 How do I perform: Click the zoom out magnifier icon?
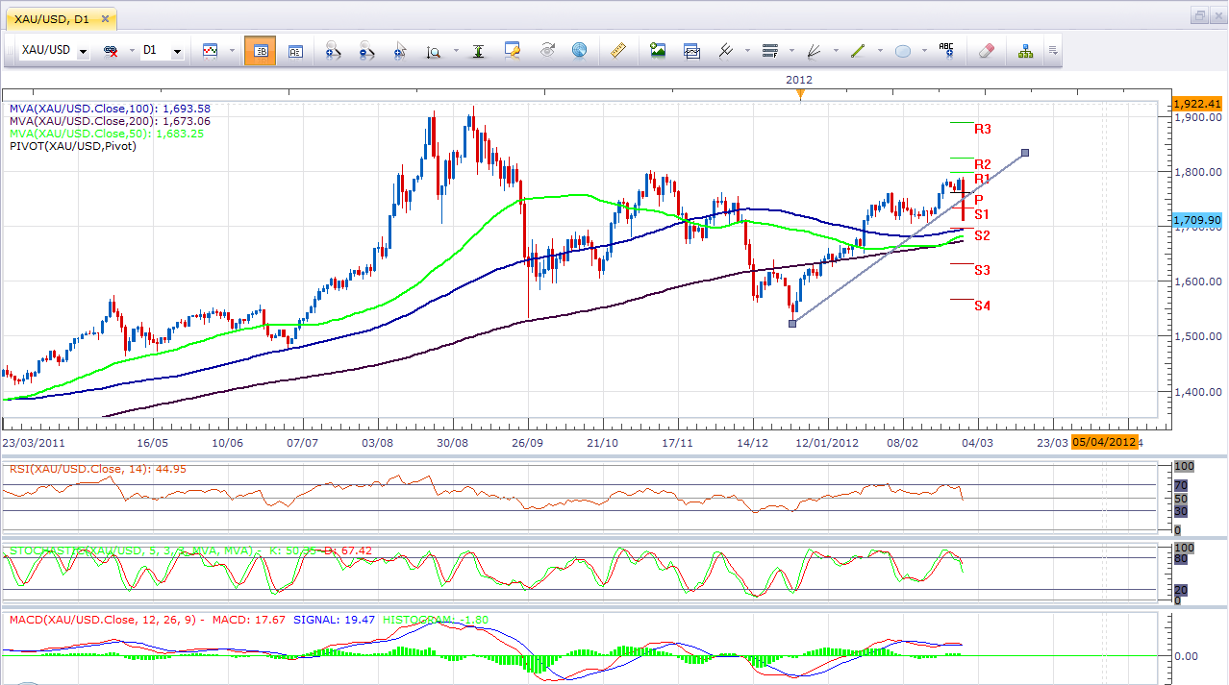(x=366, y=51)
